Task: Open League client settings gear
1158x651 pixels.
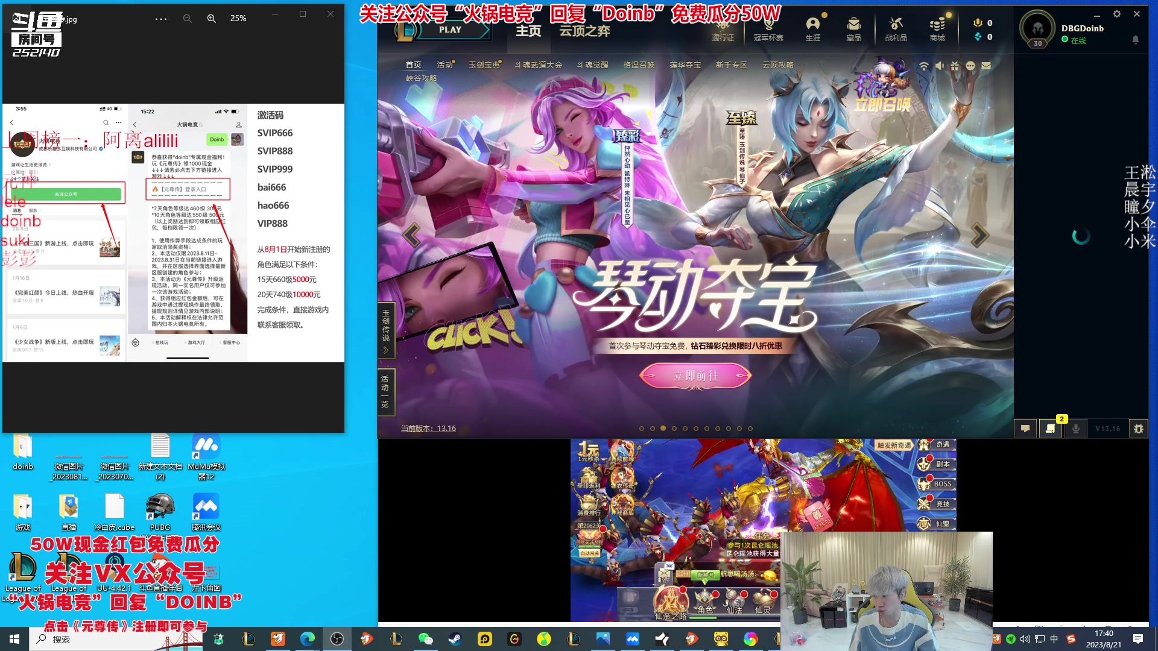Action: point(1117,14)
